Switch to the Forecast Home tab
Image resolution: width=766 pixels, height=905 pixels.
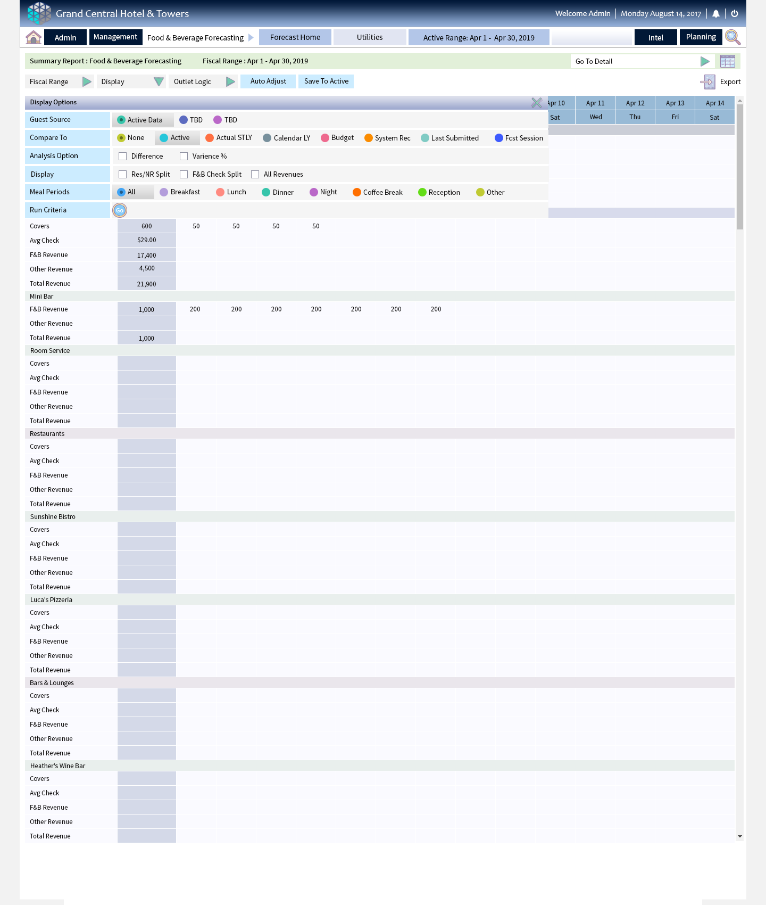[x=295, y=37]
